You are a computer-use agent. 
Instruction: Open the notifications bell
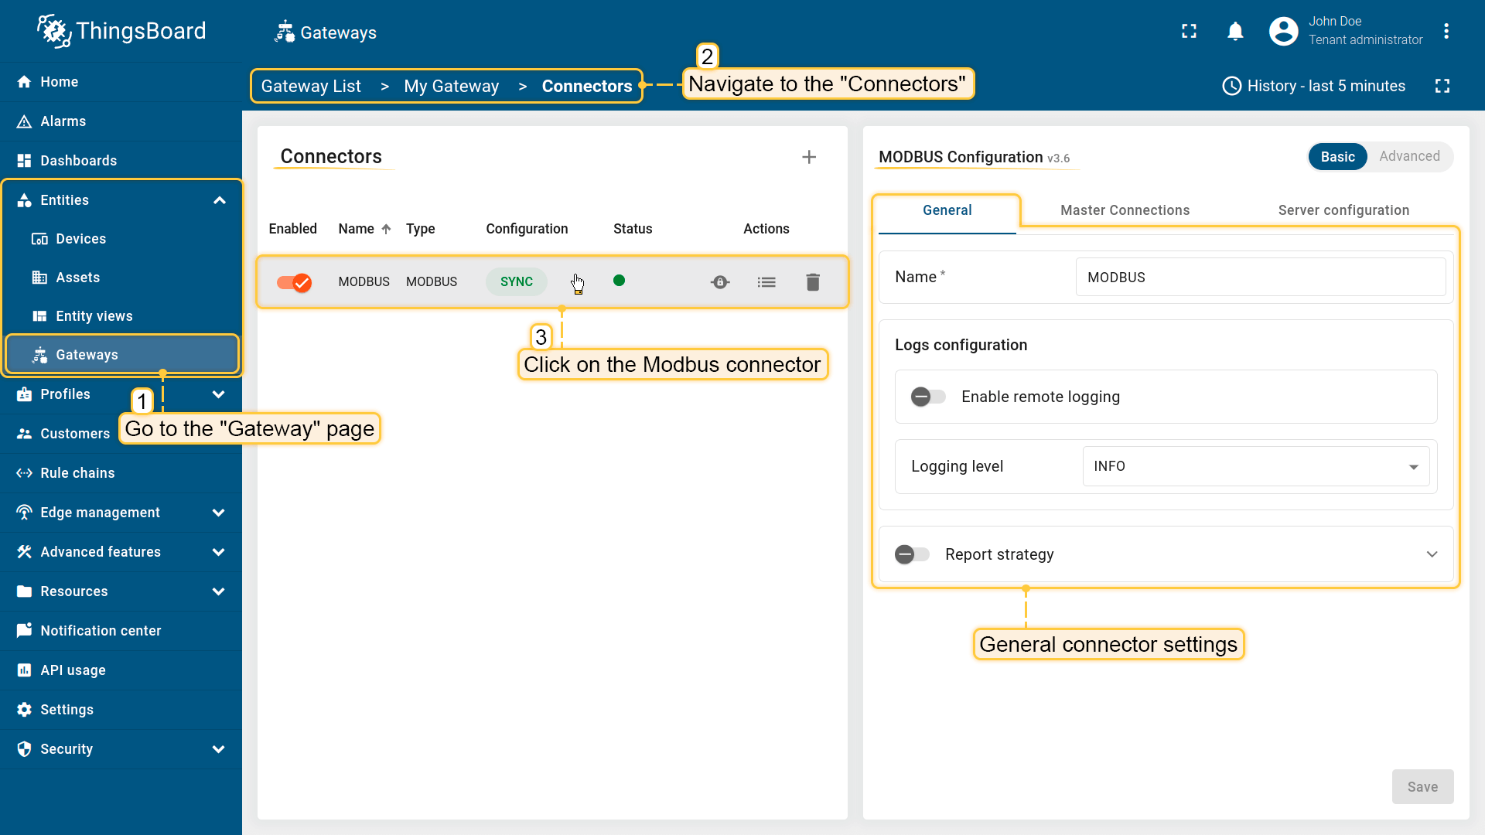tap(1235, 32)
